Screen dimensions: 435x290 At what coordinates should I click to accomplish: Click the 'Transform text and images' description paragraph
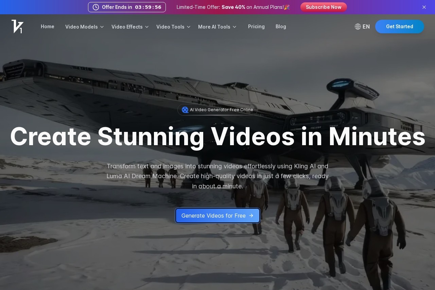(x=217, y=176)
